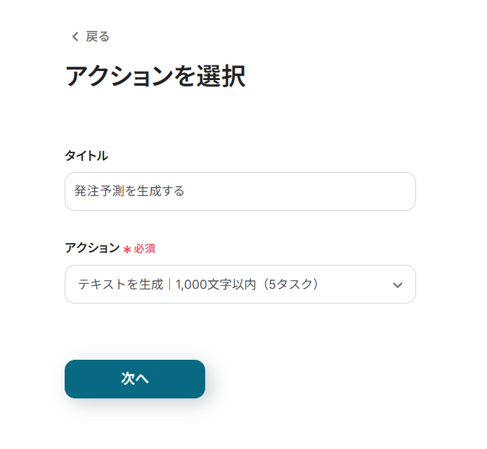Click the red asterisk beside アクション
487x449 pixels.
(127, 249)
